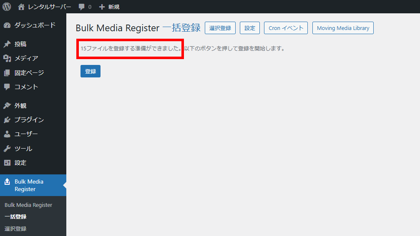Click the ツール wrench icon

[7, 149]
